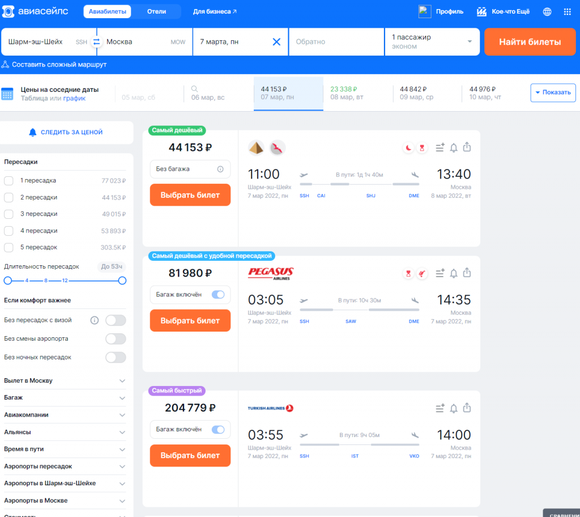
Task: Enable Без пересадок с визой switch
Action: [116, 320]
